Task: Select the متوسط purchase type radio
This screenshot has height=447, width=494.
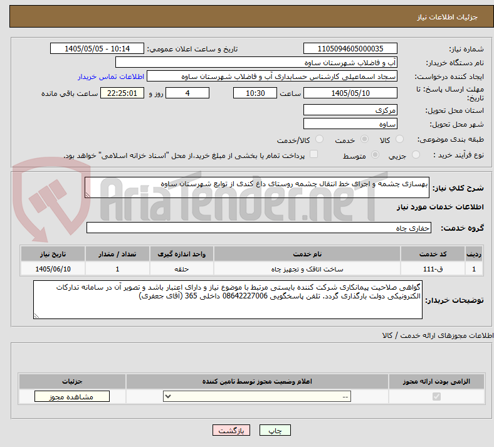Action: tap(375, 155)
